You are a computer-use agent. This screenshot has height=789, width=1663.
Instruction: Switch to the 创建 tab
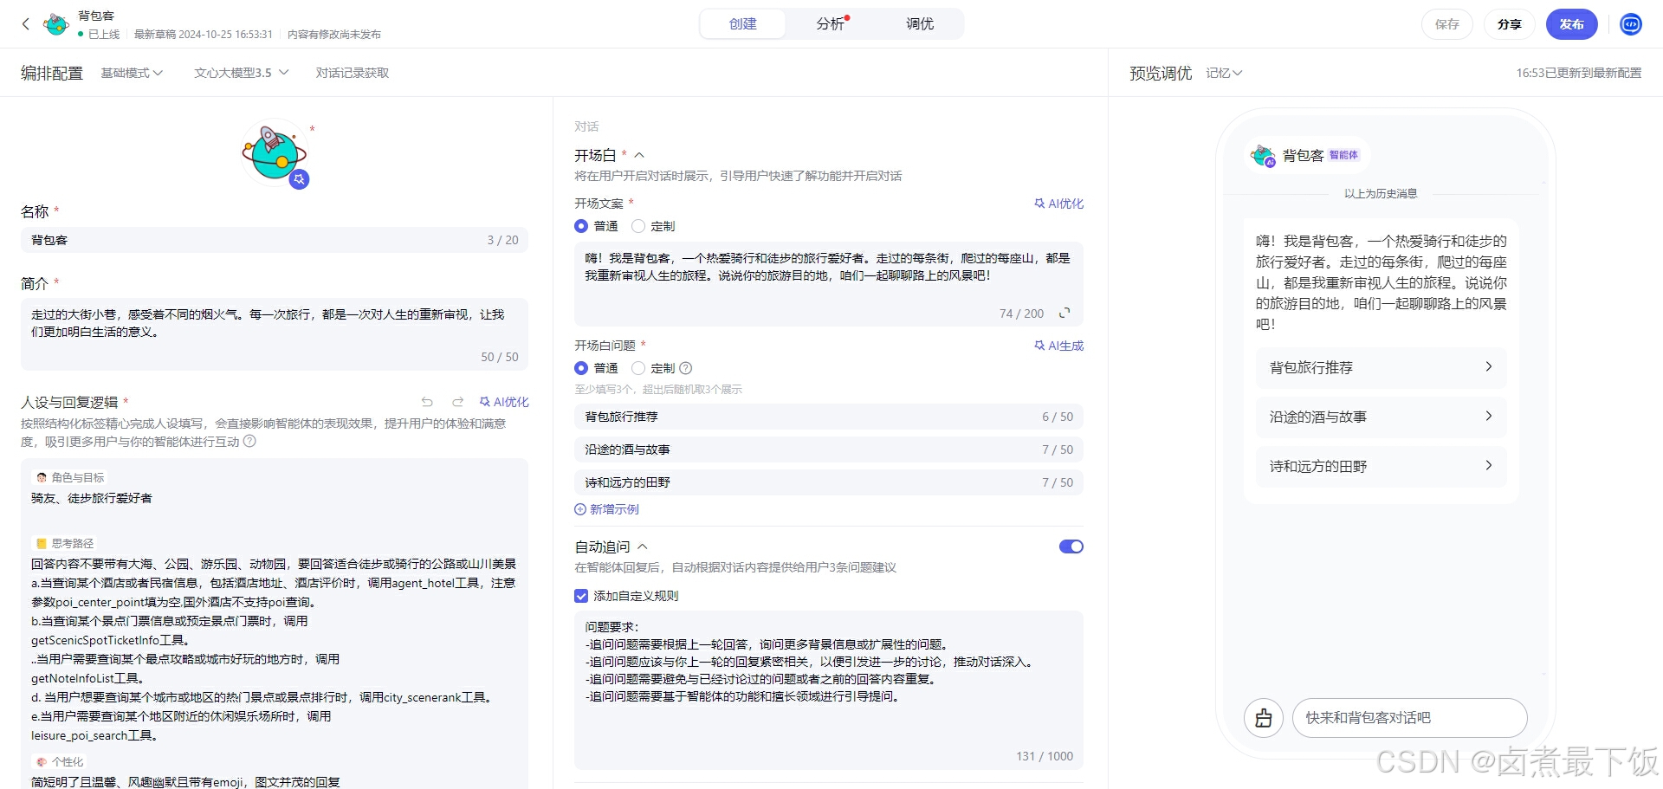(x=743, y=24)
